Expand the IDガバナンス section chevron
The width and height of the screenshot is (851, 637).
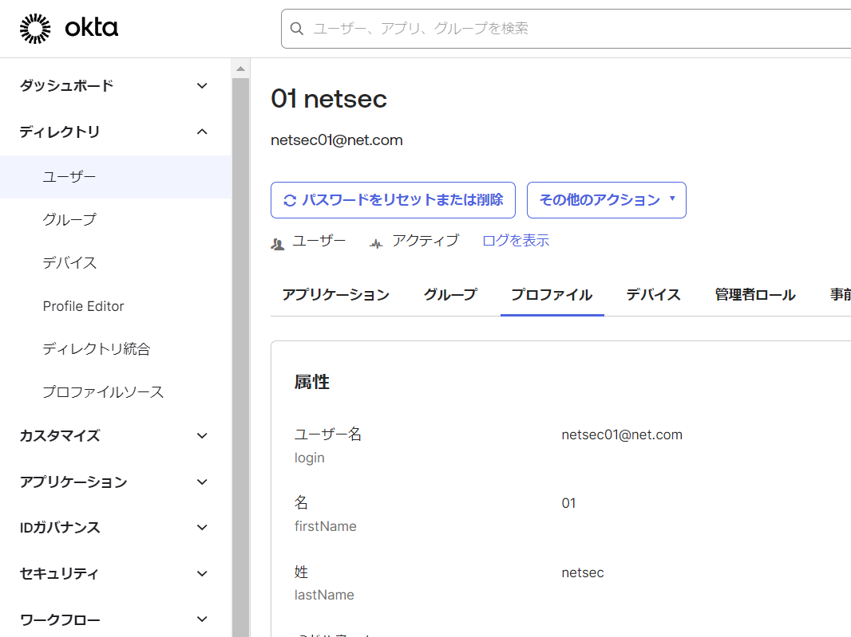click(202, 528)
